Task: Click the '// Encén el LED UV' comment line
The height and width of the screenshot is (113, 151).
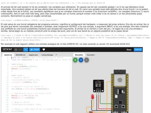Action: click(20, 78)
